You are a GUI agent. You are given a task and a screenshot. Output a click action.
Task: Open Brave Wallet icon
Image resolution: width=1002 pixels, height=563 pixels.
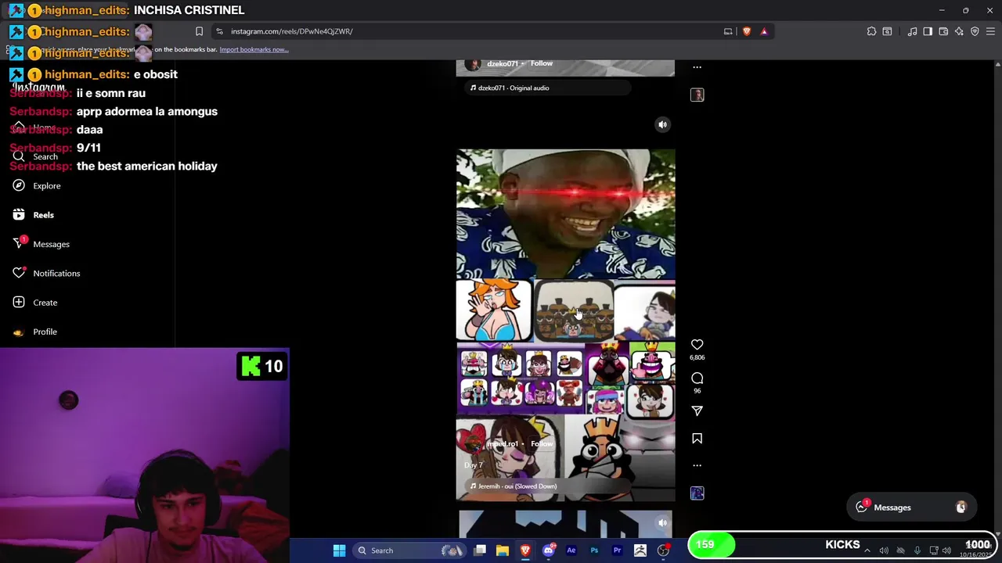[x=943, y=31]
